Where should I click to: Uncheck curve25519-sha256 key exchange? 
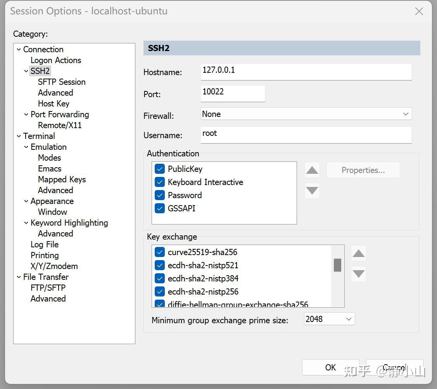pos(160,252)
